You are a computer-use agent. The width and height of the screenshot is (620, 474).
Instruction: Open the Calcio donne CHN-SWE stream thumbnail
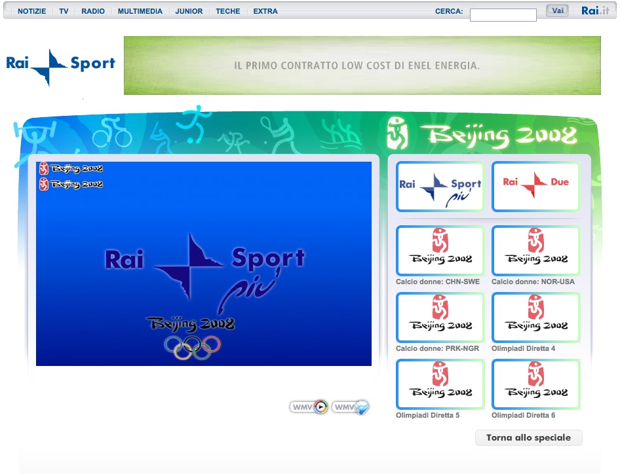coord(440,251)
